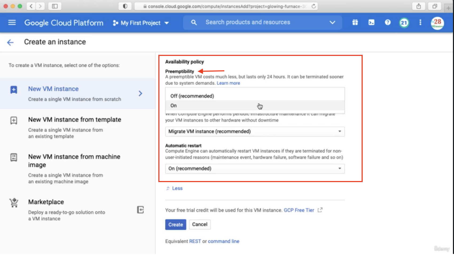The width and height of the screenshot is (454, 255).
Task: Click the New VM instance plus icon
Action: pos(14,90)
